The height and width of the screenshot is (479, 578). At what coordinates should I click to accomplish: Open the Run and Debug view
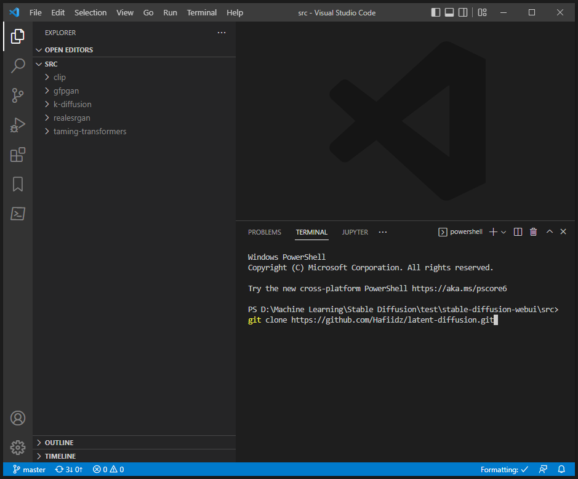17,125
